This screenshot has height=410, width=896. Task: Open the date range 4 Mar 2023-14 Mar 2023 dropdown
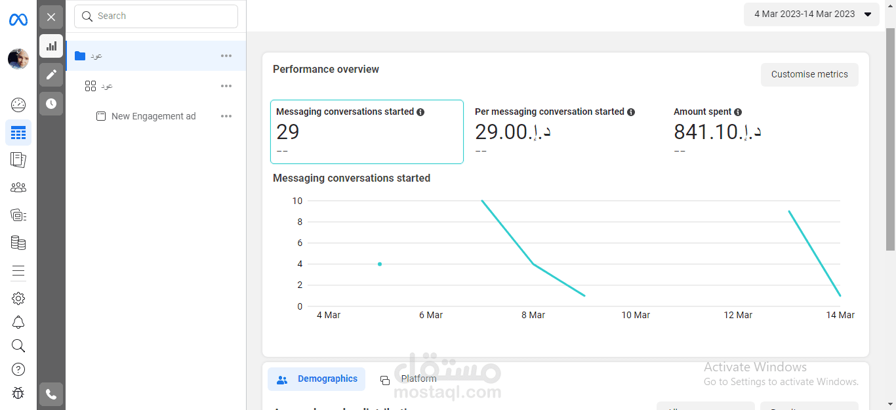811,14
